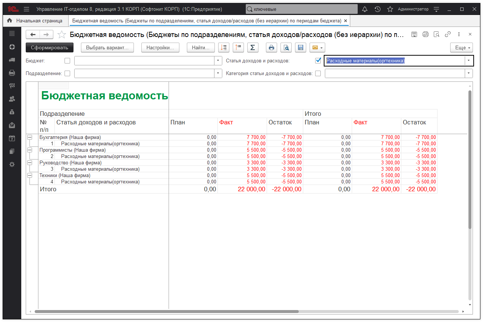Click the horizontal scrollbar under the report
Image resolution: width=483 pixels, height=322 pixels.
(x=166, y=312)
